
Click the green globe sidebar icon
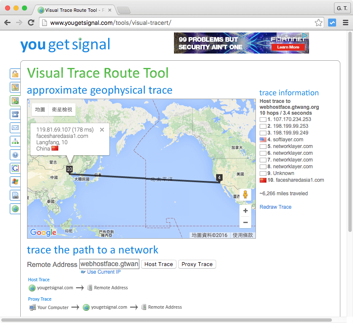tap(15, 209)
